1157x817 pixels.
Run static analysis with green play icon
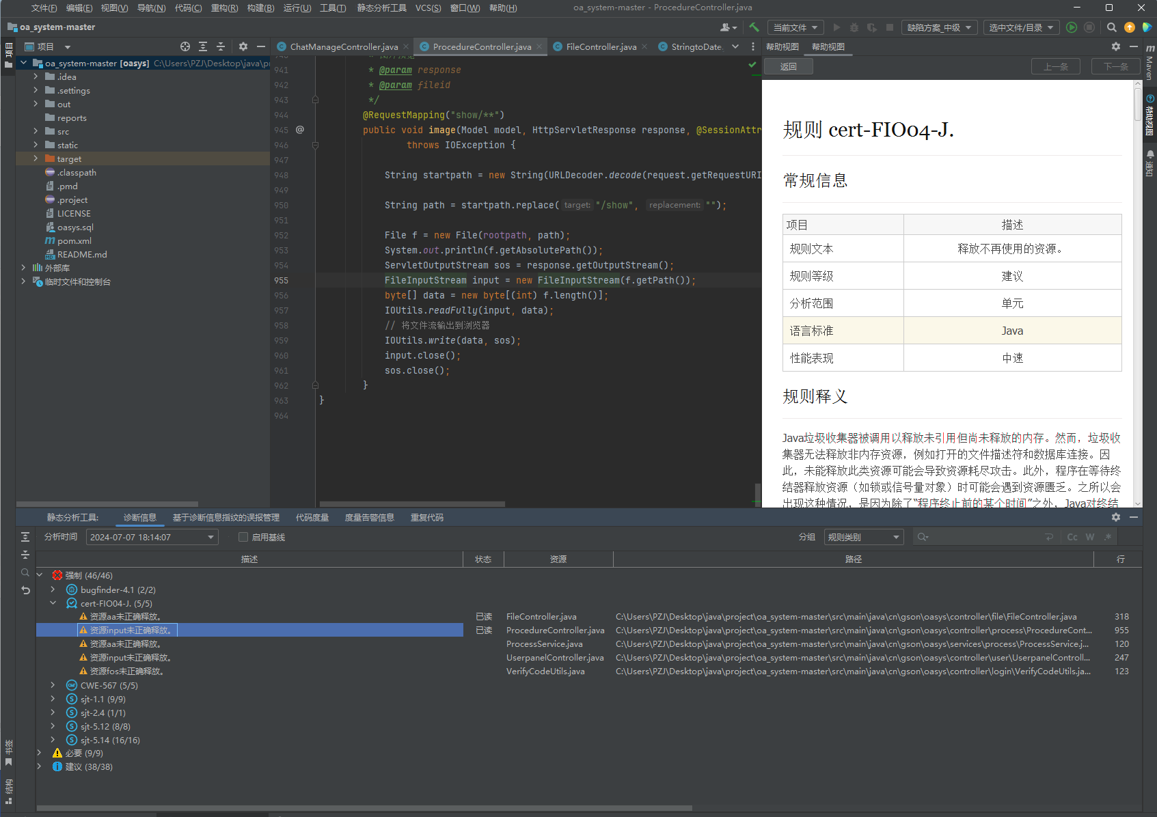click(x=1072, y=27)
